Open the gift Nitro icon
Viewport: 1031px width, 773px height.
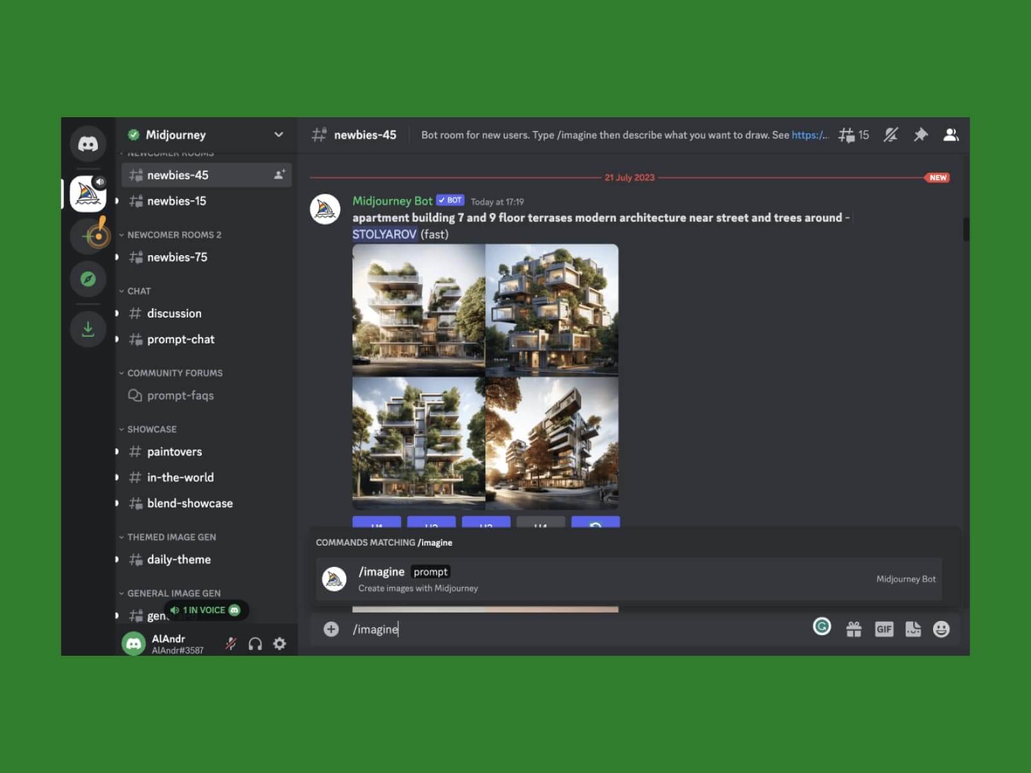[x=854, y=629]
